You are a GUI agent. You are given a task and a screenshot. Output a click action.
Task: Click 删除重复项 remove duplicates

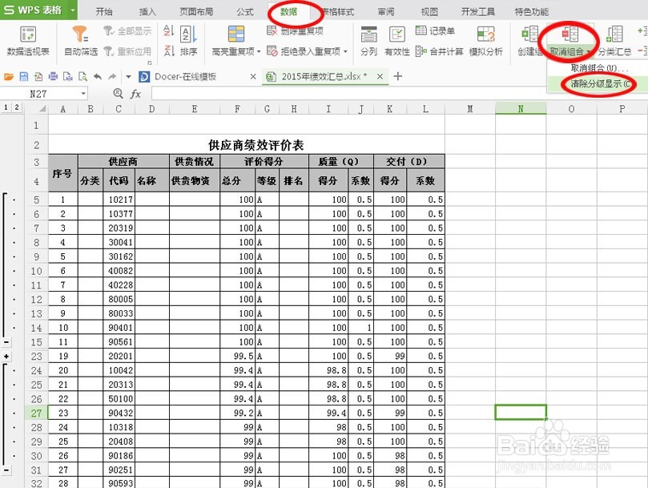(x=295, y=30)
